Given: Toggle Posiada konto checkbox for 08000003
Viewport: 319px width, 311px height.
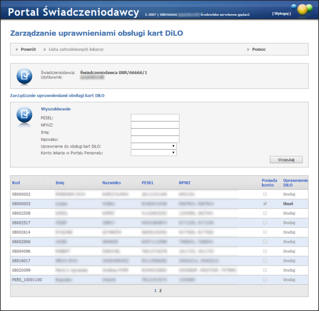Looking at the screenshot, I should [x=265, y=204].
